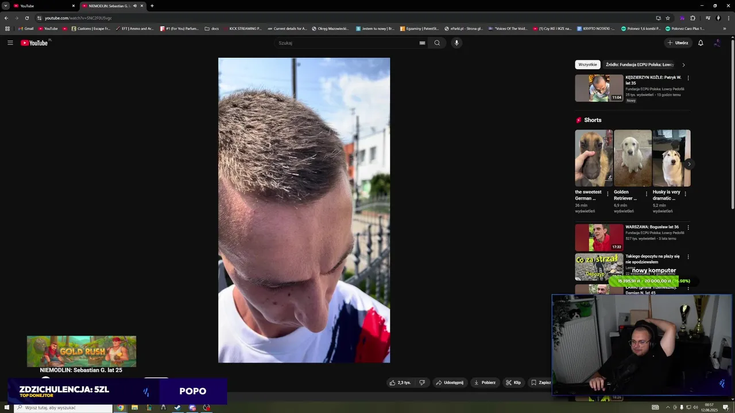Select 'Źródło: Fundacja ECPU Polska' chip
The height and width of the screenshot is (413, 735).
pyautogui.click(x=639, y=65)
